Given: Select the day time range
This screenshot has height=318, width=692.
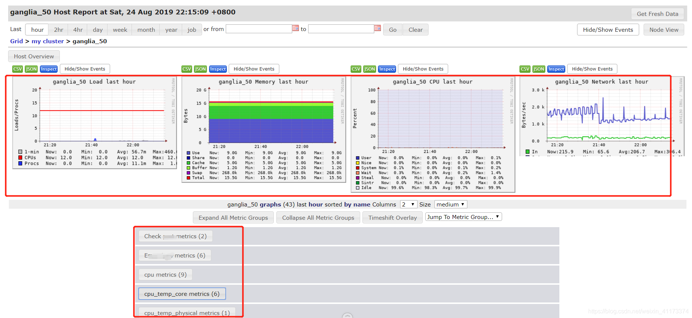Looking at the screenshot, I should click(x=98, y=30).
